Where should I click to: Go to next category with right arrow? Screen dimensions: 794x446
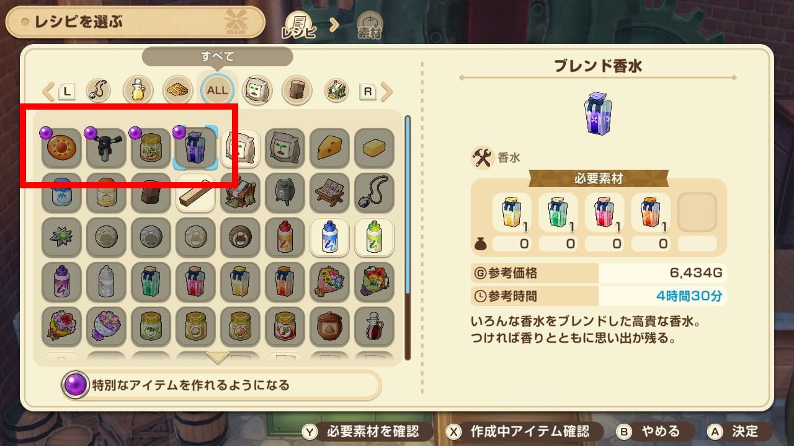(x=387, y=92)
